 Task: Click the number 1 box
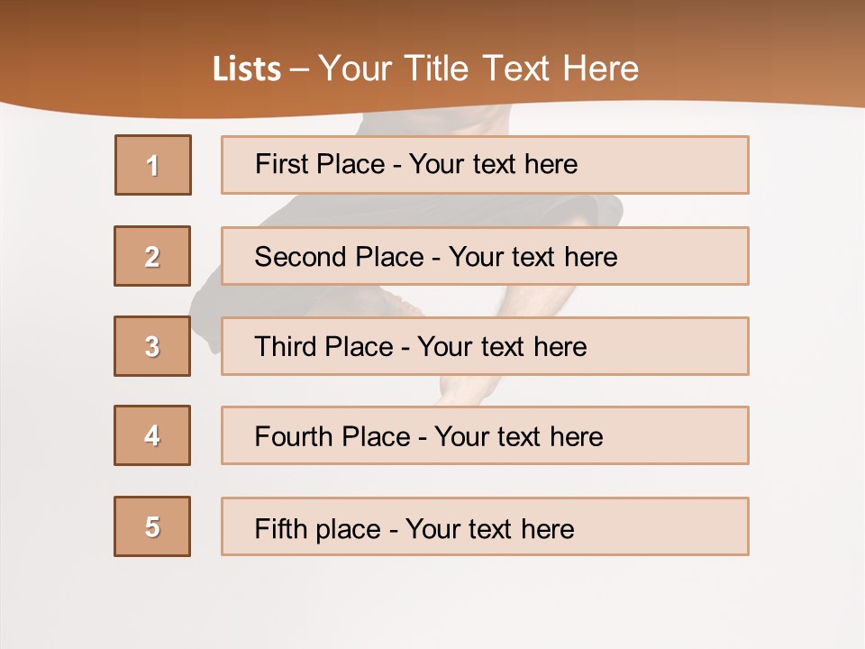(153, 165)
